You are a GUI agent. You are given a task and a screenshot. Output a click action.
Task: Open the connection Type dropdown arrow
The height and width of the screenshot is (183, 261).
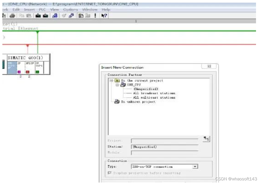click(x=195, y=166)
